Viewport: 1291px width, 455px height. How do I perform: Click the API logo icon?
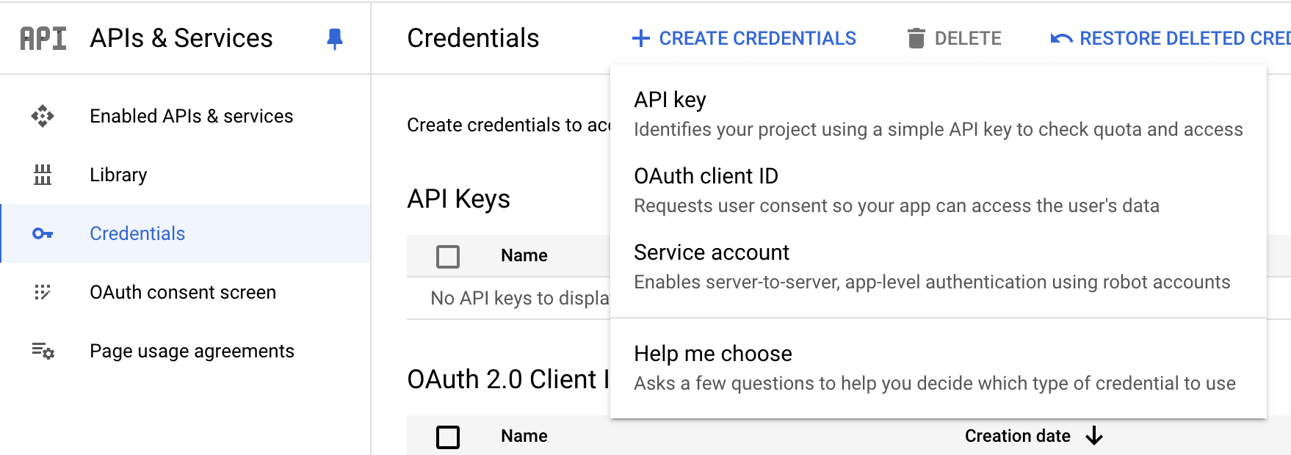pyautogui.click(x=43, y=38)
